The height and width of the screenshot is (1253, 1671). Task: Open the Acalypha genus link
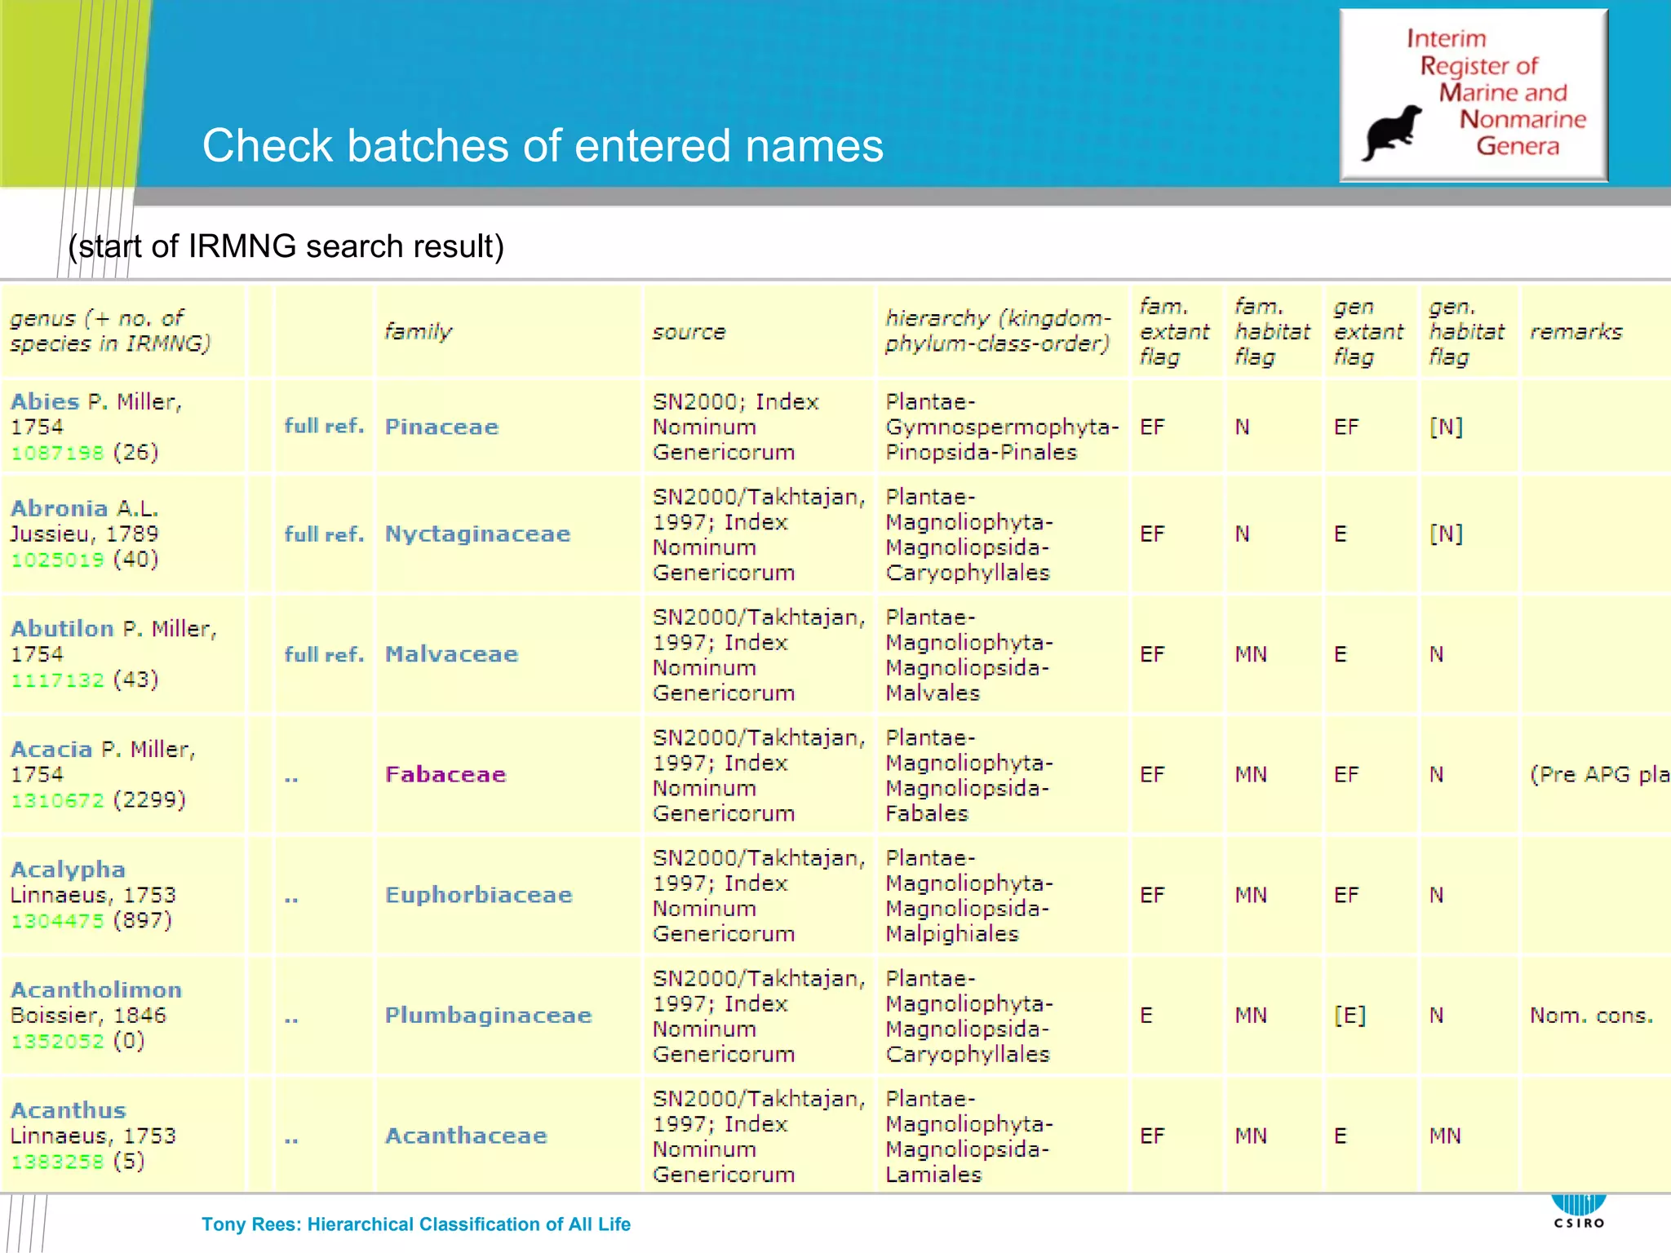point(68,870)
